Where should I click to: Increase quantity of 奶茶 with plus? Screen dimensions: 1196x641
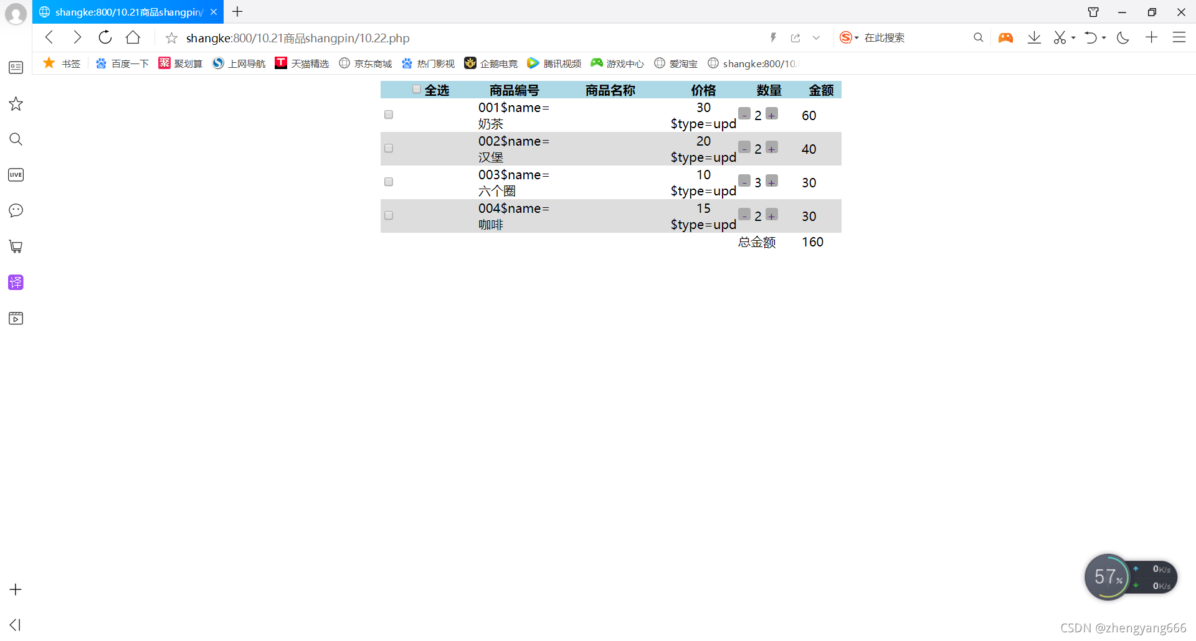pyautogui.click(x=772, y=114)
